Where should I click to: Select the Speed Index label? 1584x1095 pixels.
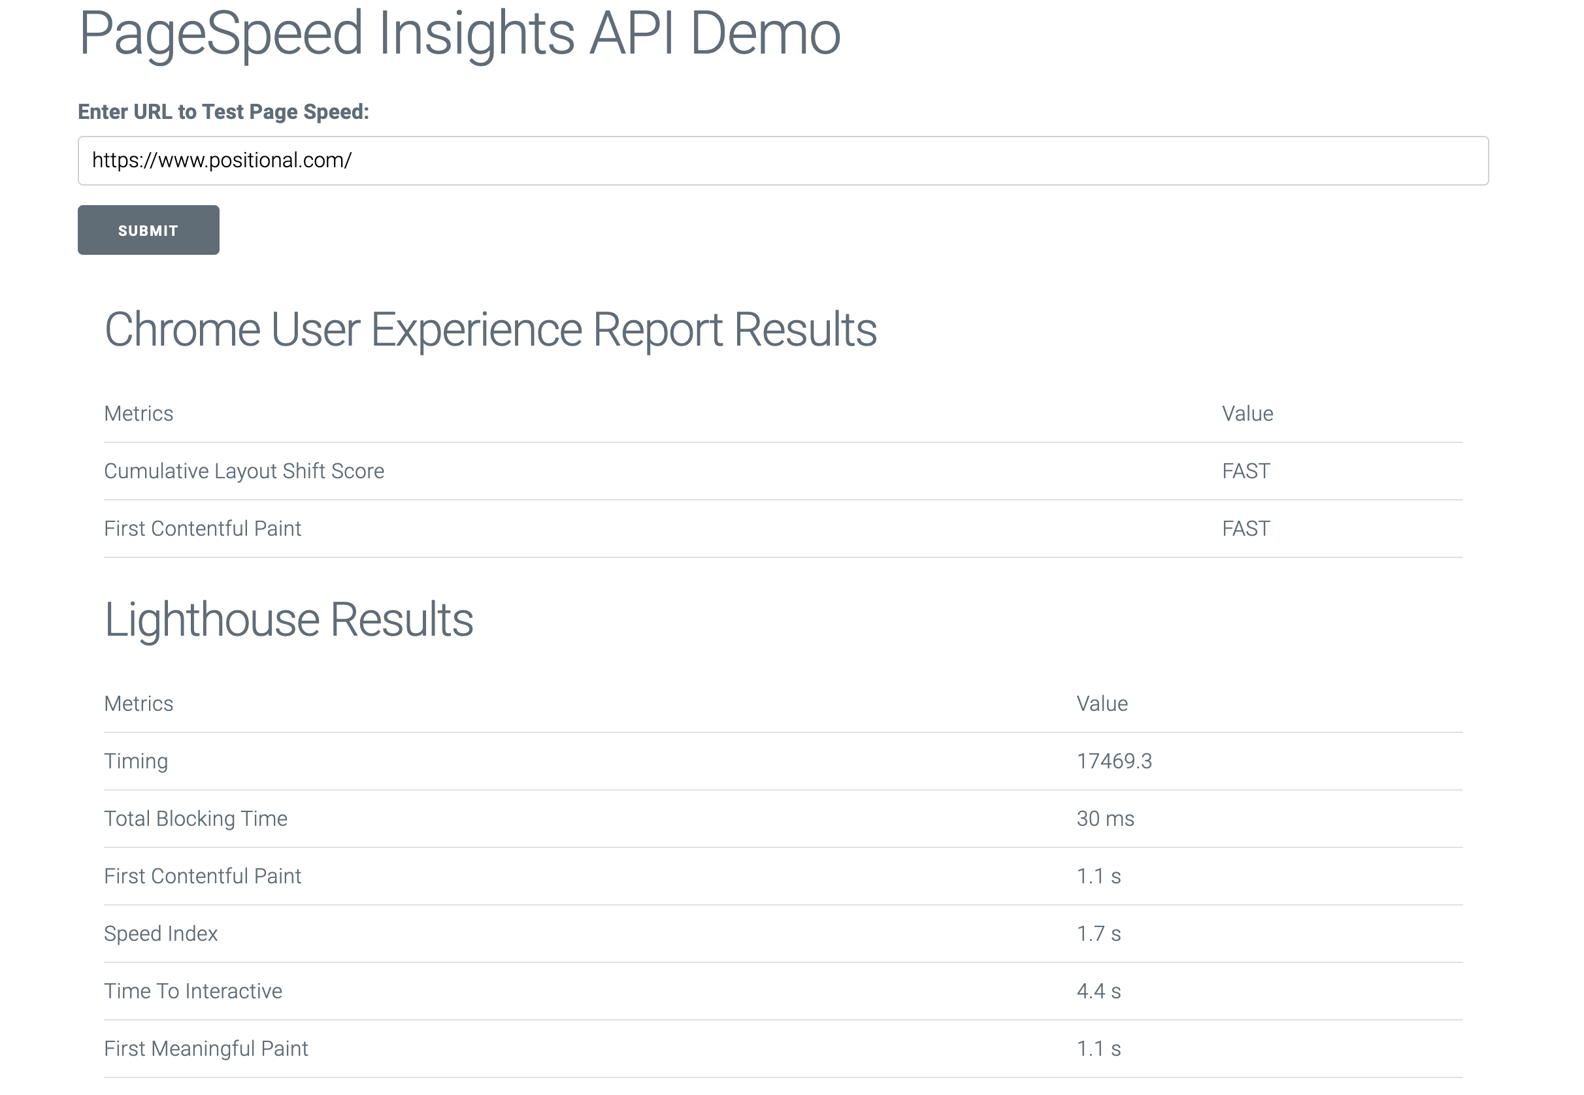coord(161,934)
